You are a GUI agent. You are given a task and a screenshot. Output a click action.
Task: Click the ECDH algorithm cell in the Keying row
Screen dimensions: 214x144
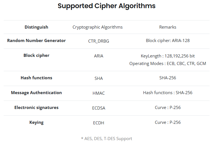[x=99, y=123]
